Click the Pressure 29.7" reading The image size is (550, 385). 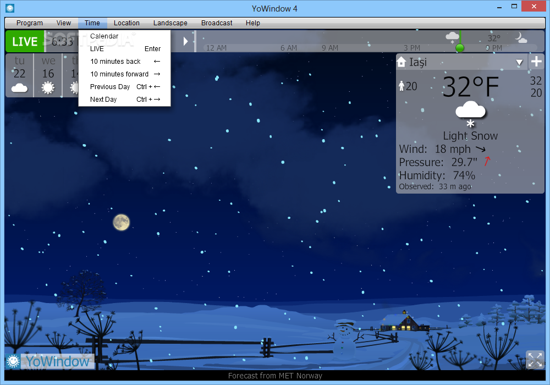(x=438, y=162)
